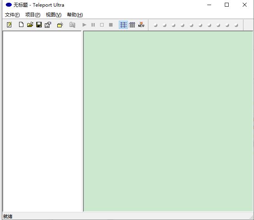Screen dimensions: 254x220
Task: Close the Teleport Ultra window
Action: [x=245, y=5]
